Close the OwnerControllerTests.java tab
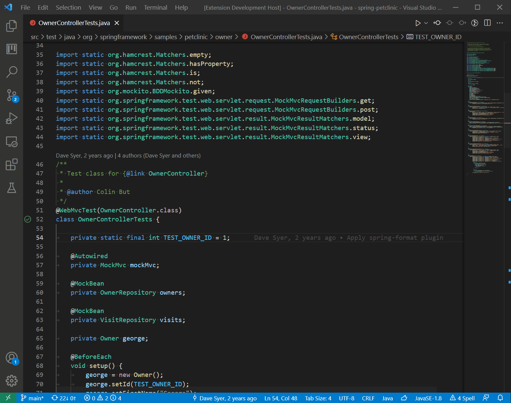The height and width of the screenshot is (403, 511). [x=117, y=23]
